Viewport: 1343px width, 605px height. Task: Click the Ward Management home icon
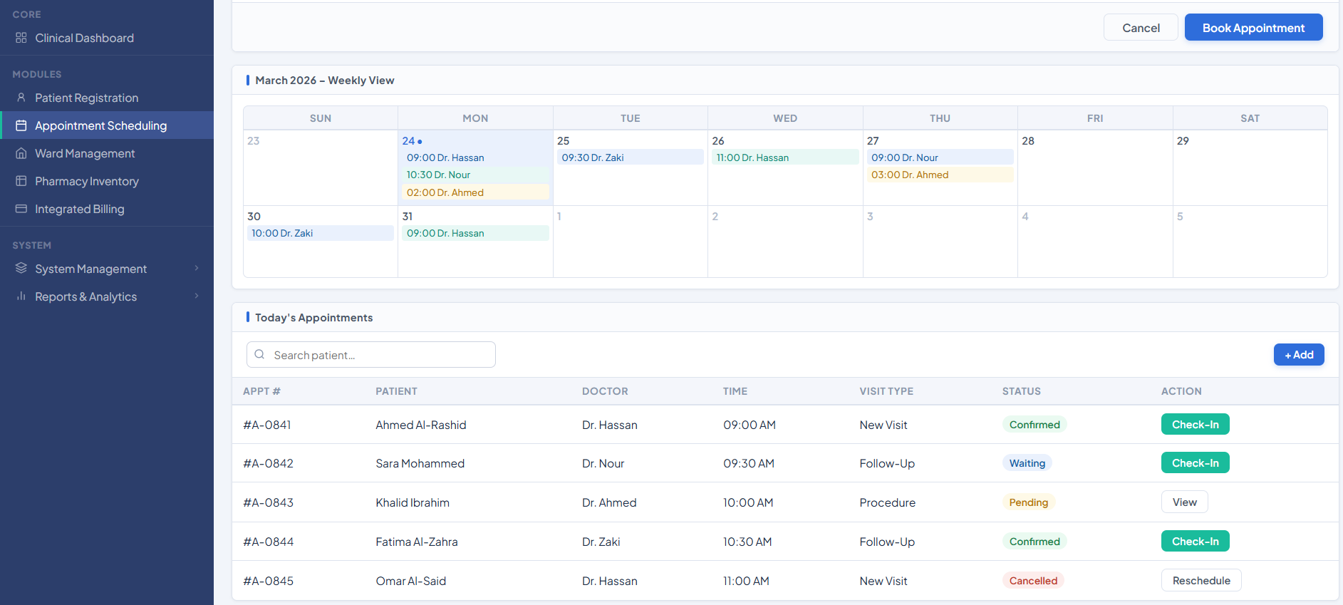(x=21, y=153)
